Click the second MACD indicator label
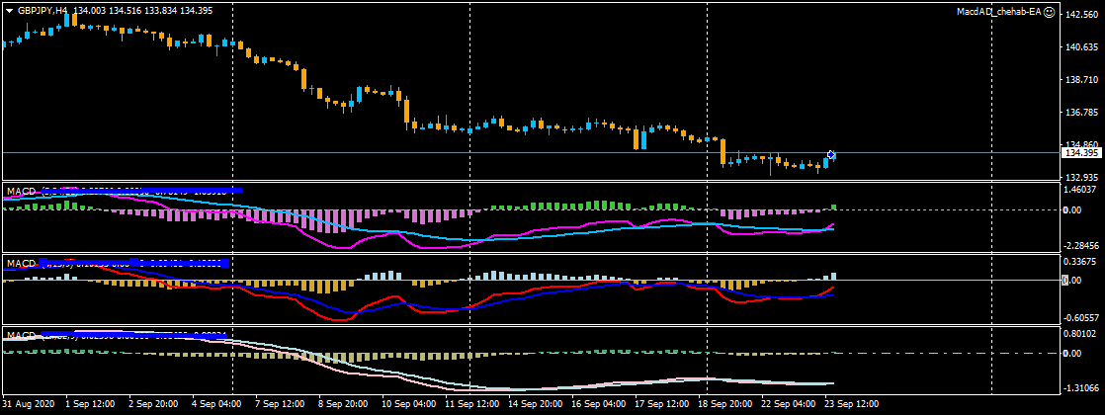This screenshot has width=1105, height=415. [x=21, y=263]
